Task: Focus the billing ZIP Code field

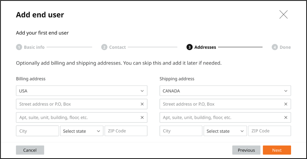Action: point(126,131)
